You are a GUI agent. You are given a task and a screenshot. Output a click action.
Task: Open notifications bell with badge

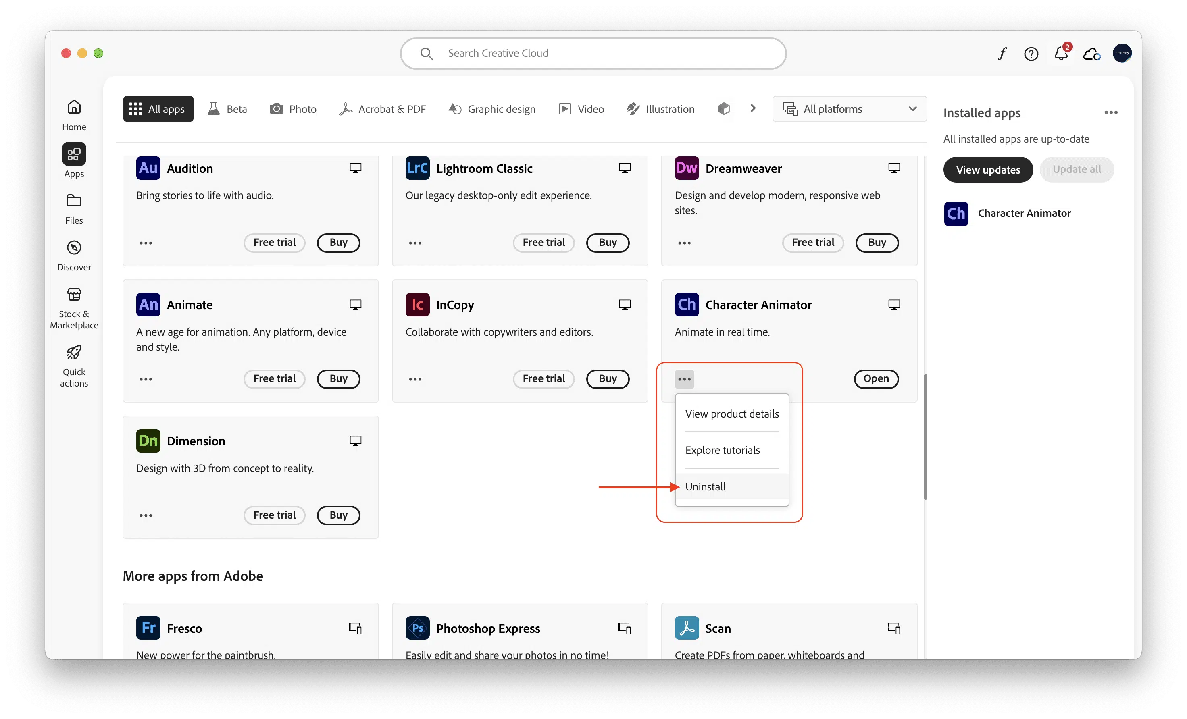(x=1061, y=54)
